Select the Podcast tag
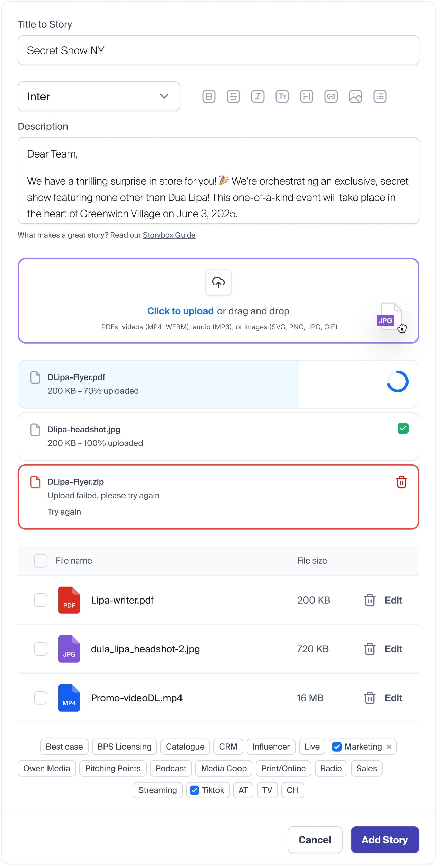This screenshot has width=437, height=866. tap(171, 769)
